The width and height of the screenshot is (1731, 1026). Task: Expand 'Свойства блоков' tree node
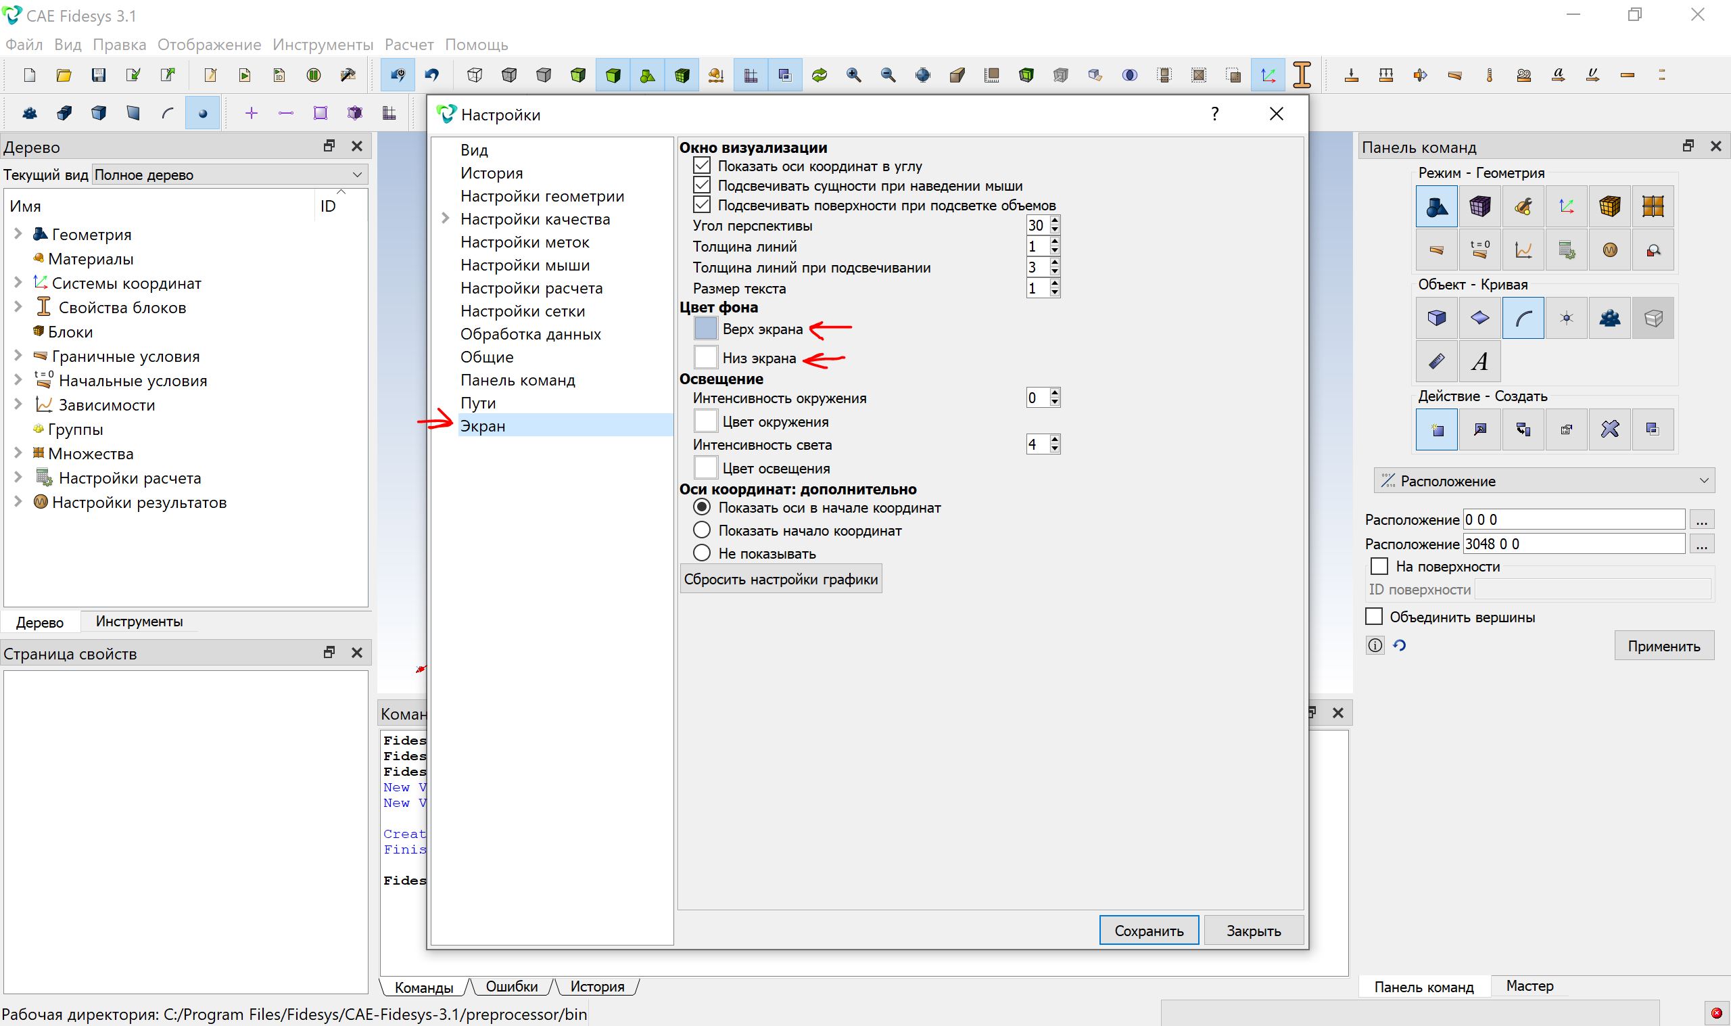point(18,306)
